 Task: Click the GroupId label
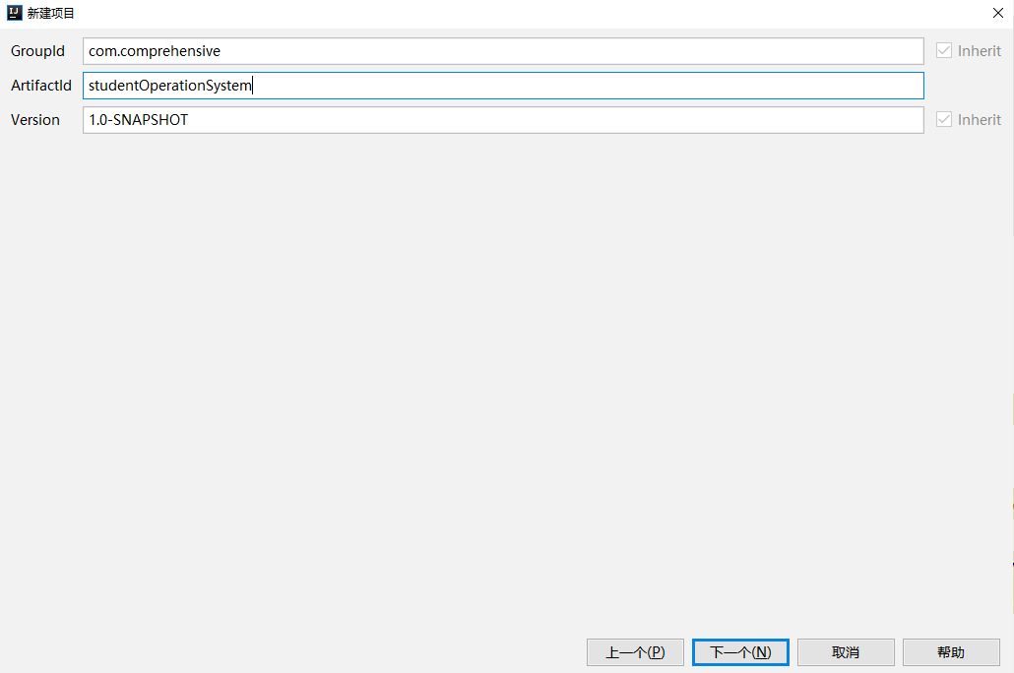(37, 51)
